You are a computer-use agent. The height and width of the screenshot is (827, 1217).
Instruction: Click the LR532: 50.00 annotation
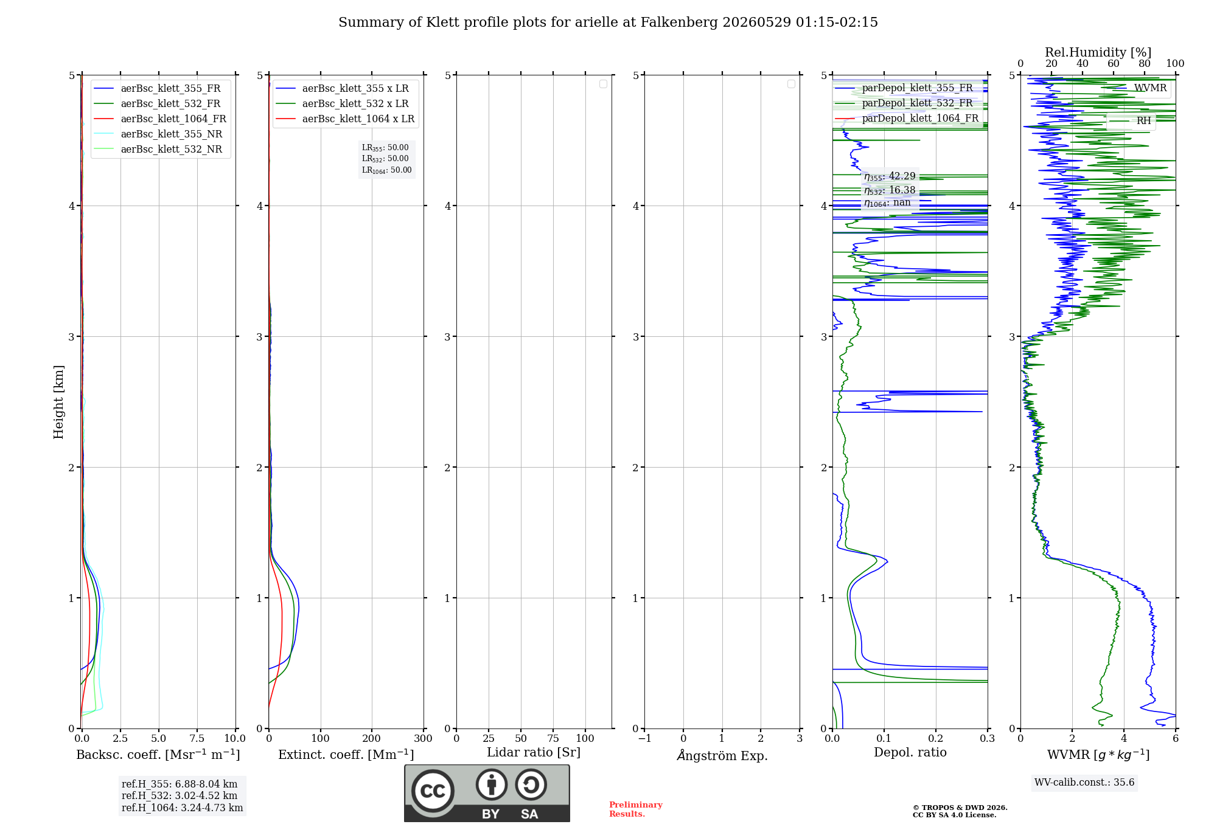coord(385,159)
